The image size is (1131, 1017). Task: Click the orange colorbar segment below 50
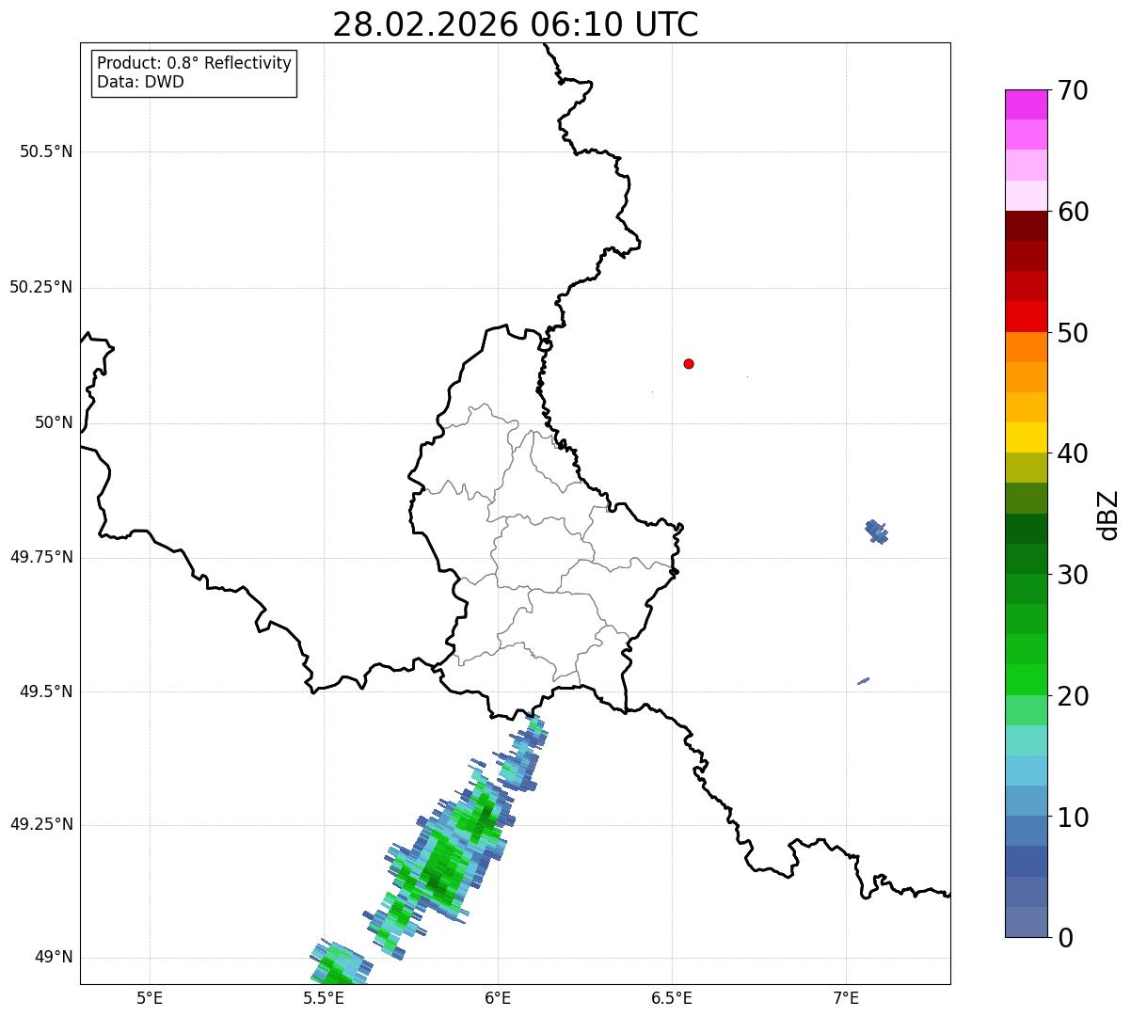[1026, 347]
